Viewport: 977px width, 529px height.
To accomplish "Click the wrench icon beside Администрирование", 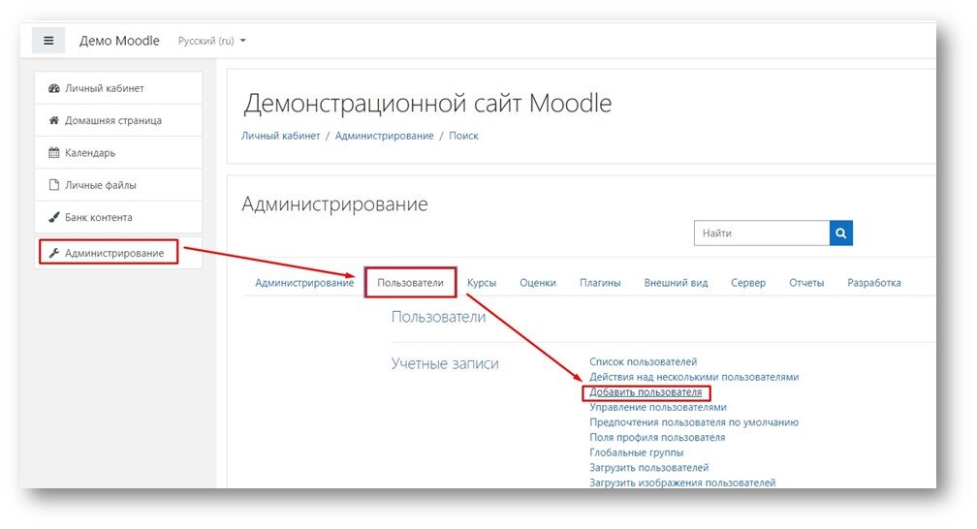I will coord(54,253).
